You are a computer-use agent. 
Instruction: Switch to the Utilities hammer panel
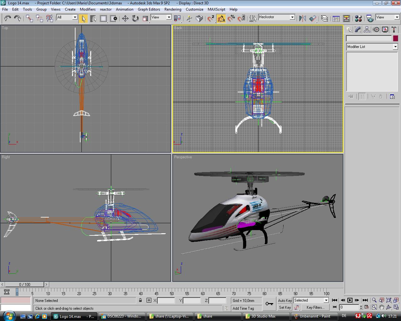coord(394,29)
